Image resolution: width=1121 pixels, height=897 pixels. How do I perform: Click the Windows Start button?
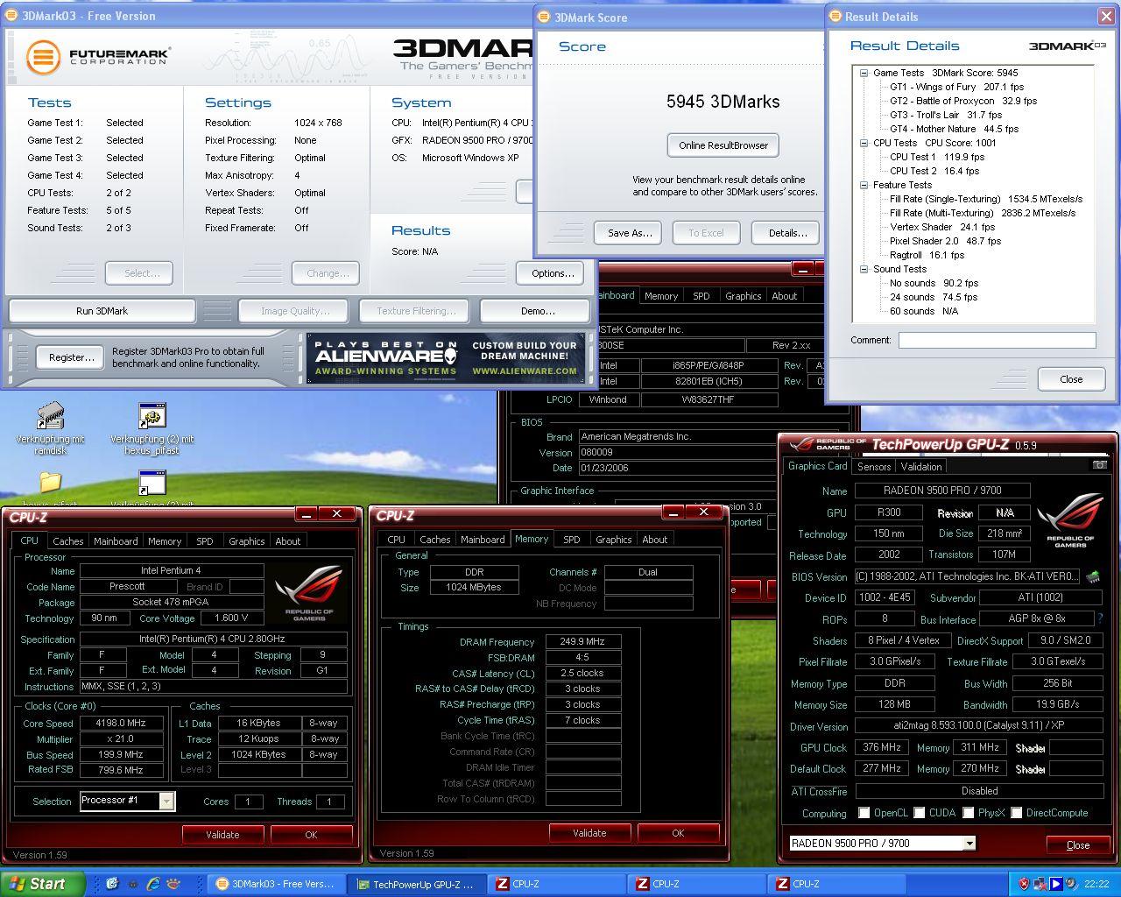[x=42, y=884]
